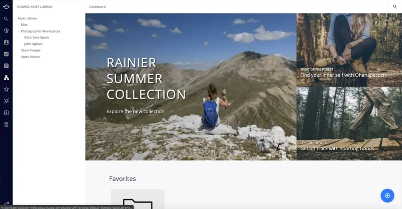Collapse the Photographer Workspaces arrow
402x209 pixels.
pos(19,31)
